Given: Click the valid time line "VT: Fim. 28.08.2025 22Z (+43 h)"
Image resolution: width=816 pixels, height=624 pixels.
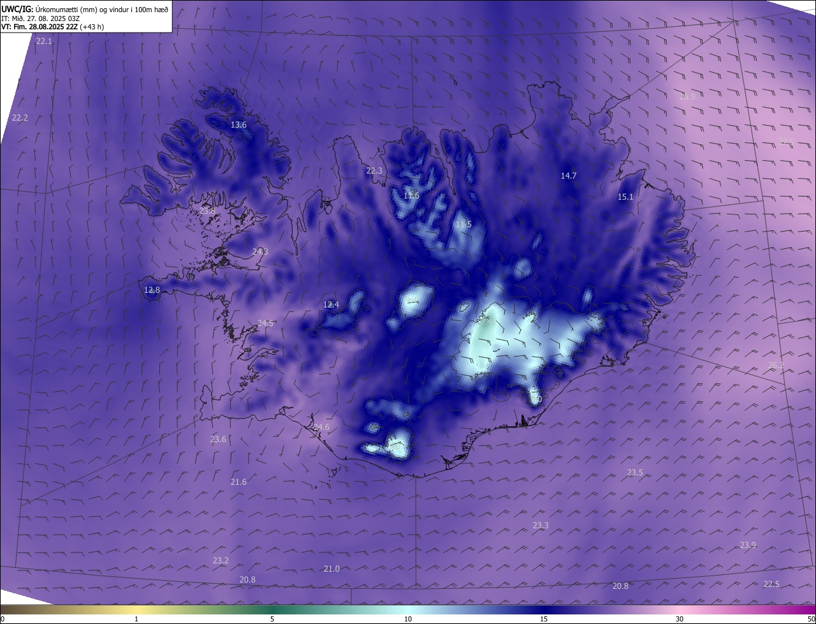Looking at the screenshot, I should (x=53, y=27).
